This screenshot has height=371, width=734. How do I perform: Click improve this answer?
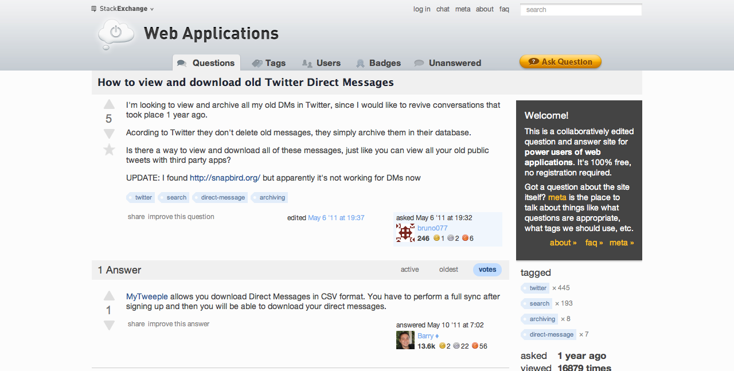[179, 324]
